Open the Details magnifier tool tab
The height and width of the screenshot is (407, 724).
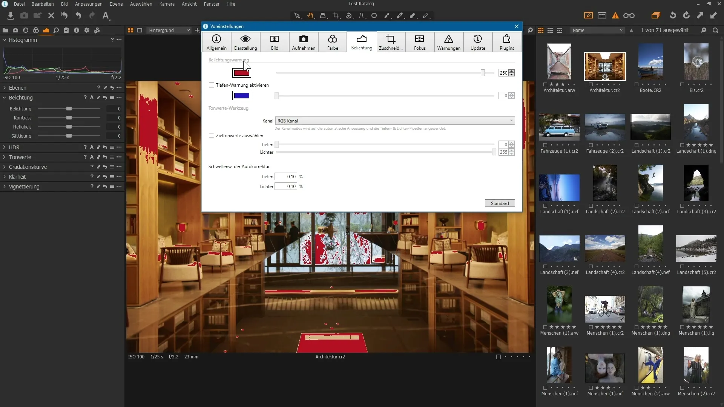56,30
